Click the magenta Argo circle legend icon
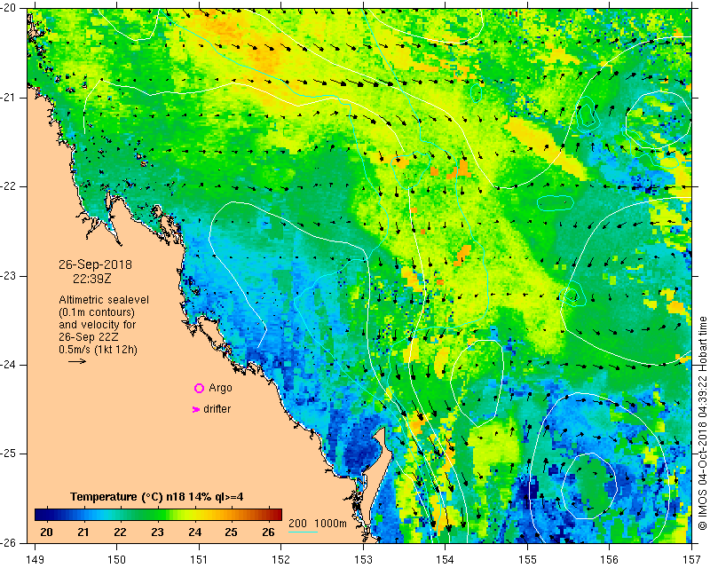The width and height of the screenshot is (710, 568). click(199, 388)
